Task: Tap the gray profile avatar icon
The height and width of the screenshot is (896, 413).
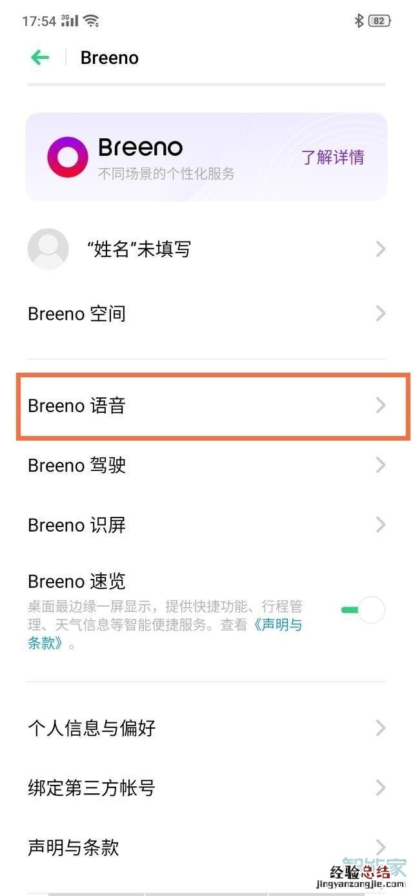Action: tap(48, 249)
